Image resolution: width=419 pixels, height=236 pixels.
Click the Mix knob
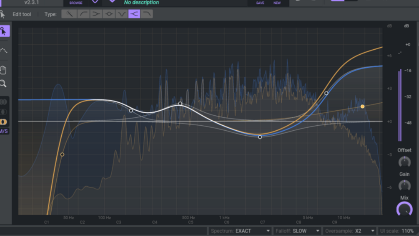click(404, 209)
